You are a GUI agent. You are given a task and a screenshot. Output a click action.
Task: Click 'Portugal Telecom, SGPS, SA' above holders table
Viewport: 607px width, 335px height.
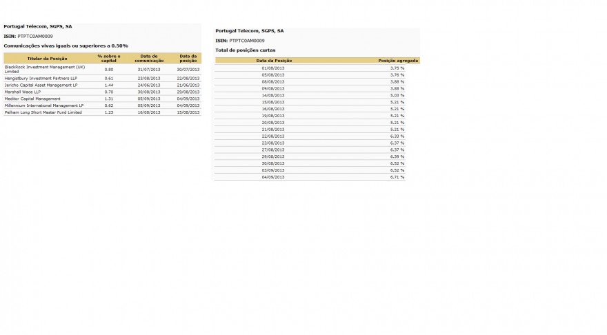pyautogui.click(x=38, y=27)
